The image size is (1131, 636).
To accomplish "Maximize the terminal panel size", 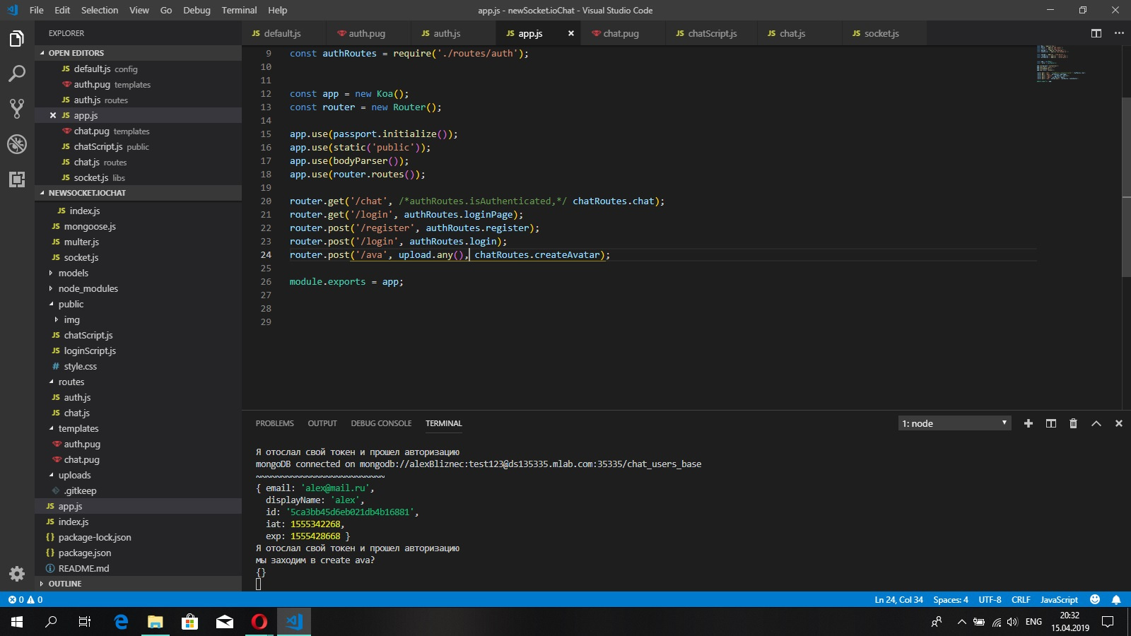I will 1096,423.
